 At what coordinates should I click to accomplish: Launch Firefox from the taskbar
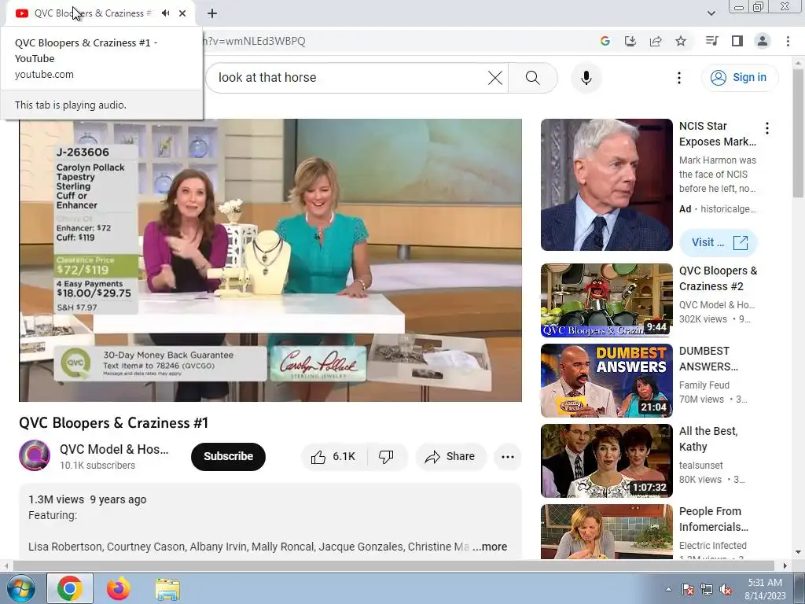pyautogui.click(x=118, y=588)
